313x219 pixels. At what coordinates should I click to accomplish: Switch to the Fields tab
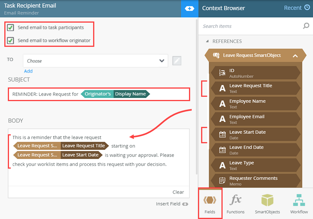[x=210, y=203]
